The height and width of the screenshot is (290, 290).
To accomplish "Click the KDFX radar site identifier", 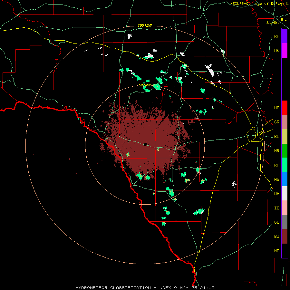I will (x=166, y=288).
